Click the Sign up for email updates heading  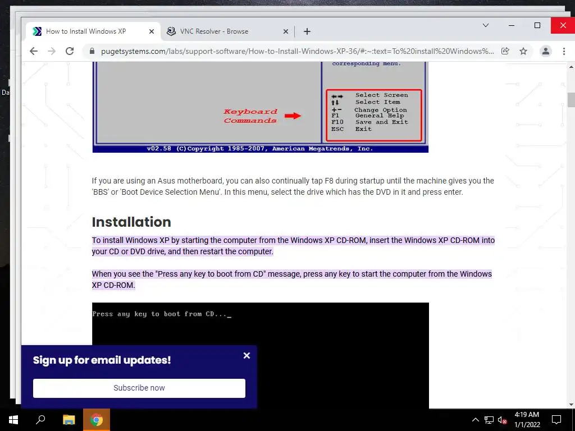click(102, 360)
